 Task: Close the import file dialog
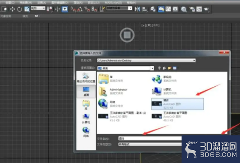(224, 53)
